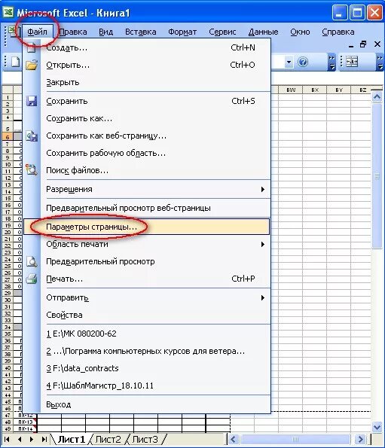This screenshot has width=385, height=448.
Task: Open the Вставка menu
Action: coord(141,32)
